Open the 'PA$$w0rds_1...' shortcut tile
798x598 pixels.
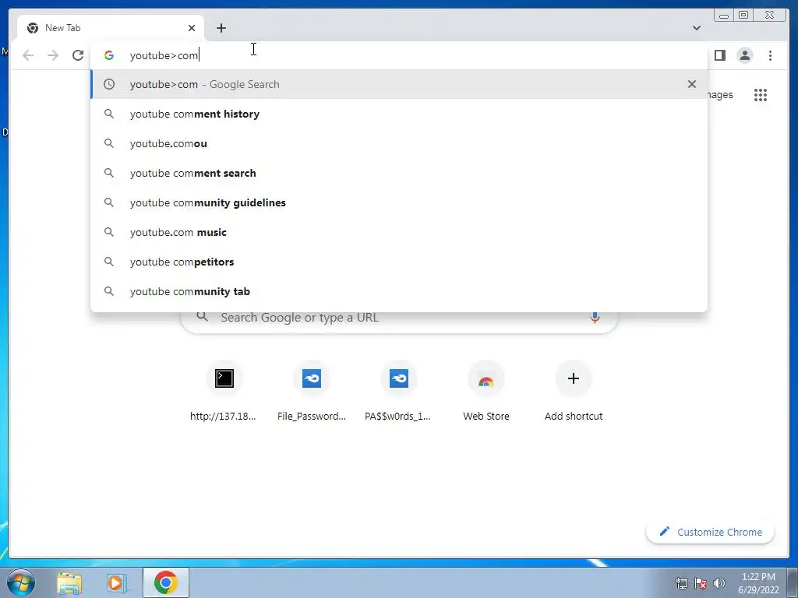pos(398,392)
